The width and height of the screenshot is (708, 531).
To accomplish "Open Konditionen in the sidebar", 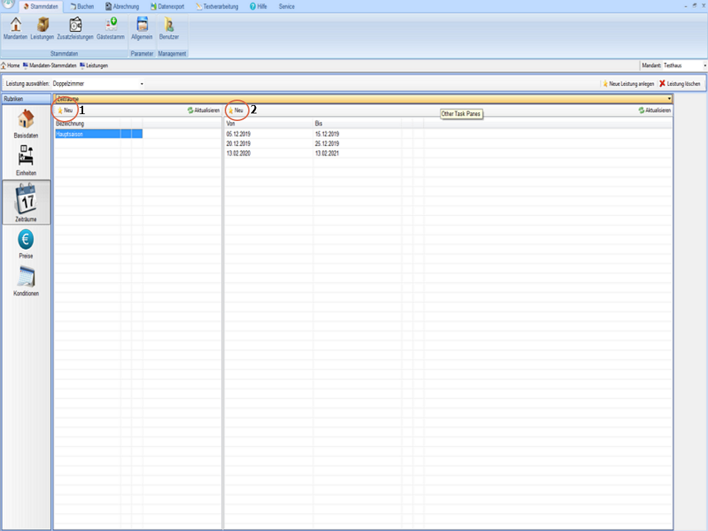I will [x=26, y=282].
